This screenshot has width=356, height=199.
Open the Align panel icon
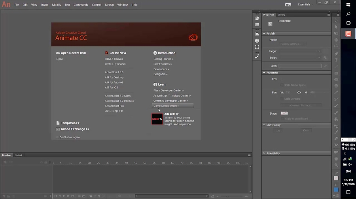click(257, 34)
